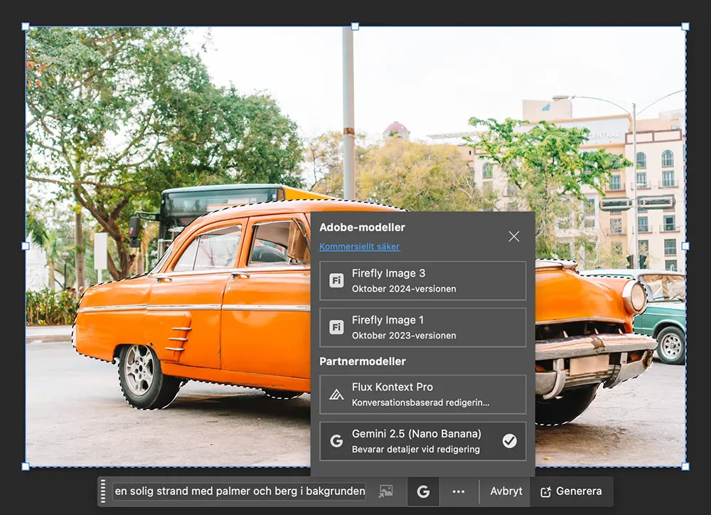Click the Gemini 2.5 (Nano Banana) option
711x515 pixels.
coord(422,441)
